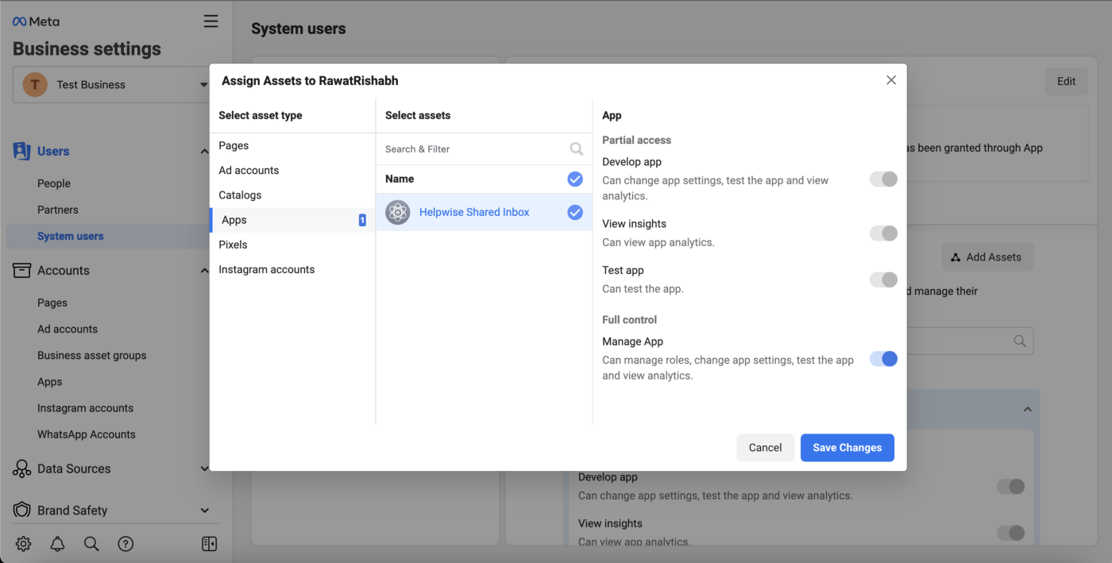
Task: Open the settings gear icon in the bottom bar
Action: pyautogui.click(x=24, y=544)
